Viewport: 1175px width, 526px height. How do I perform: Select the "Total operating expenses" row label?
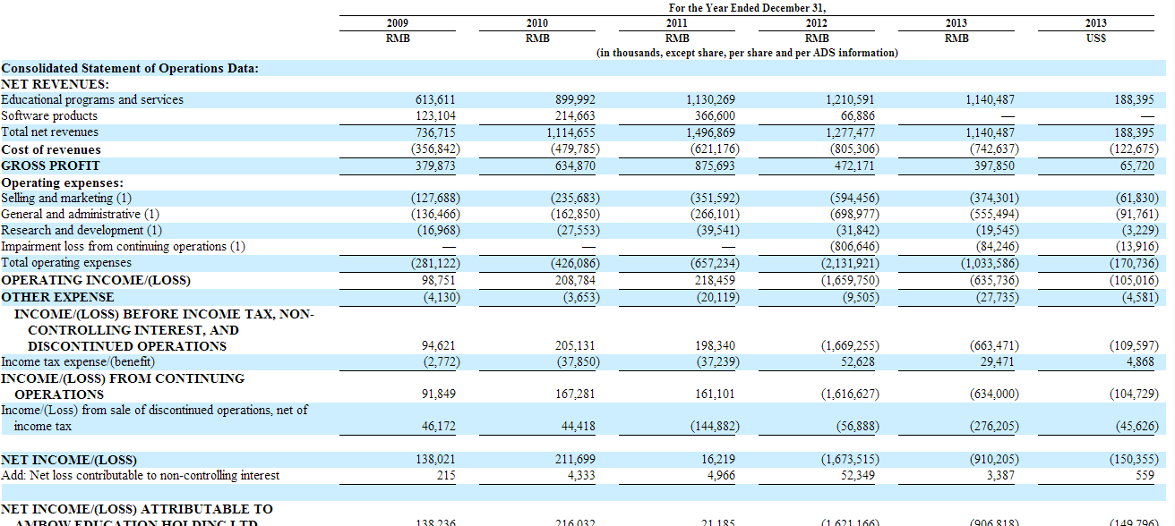pos(66,263)
